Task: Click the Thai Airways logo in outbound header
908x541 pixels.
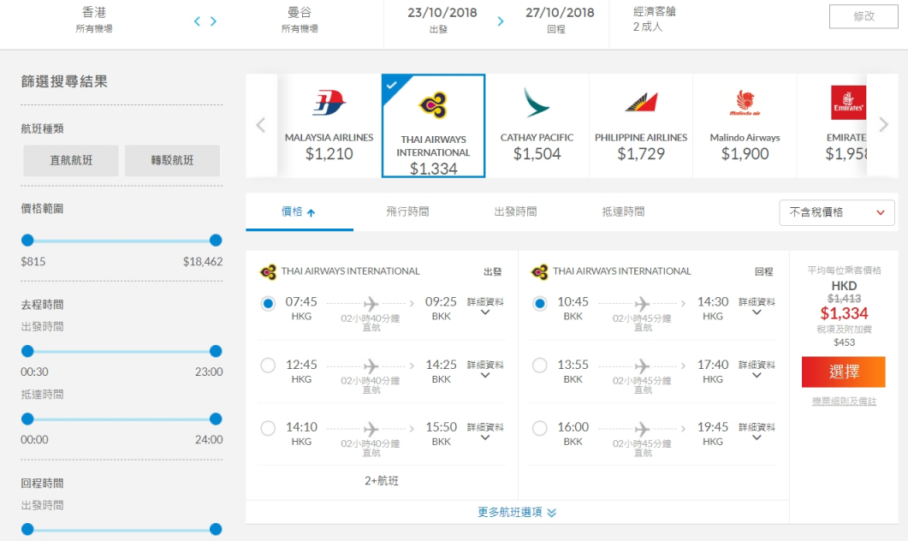Action: [268, 271]
